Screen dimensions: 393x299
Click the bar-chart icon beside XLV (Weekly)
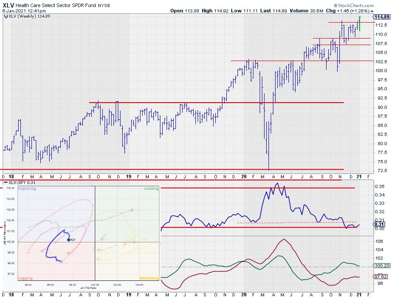pyautogui.click(x=6, y=16)
